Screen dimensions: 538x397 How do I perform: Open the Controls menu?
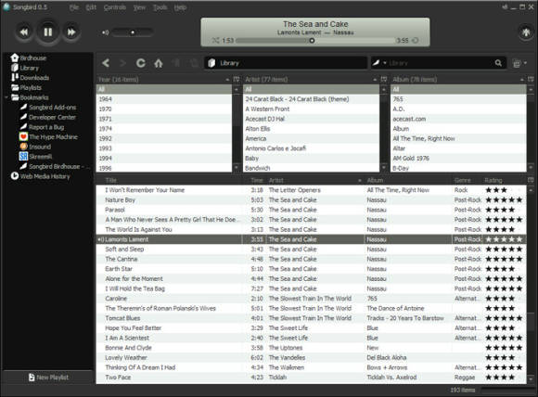115,7
